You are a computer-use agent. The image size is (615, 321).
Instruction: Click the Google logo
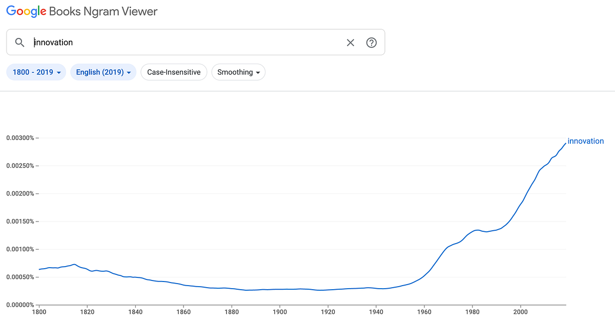click(x=25, y=11)
